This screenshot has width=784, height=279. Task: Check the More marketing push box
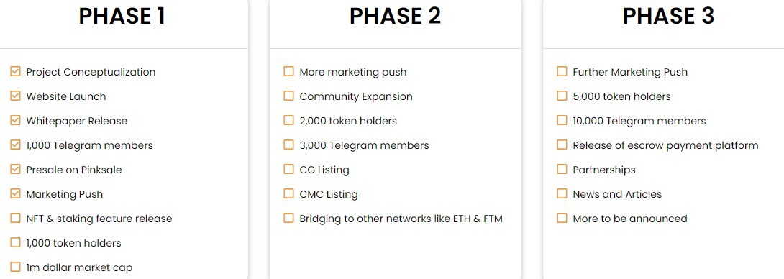[288, 71]
